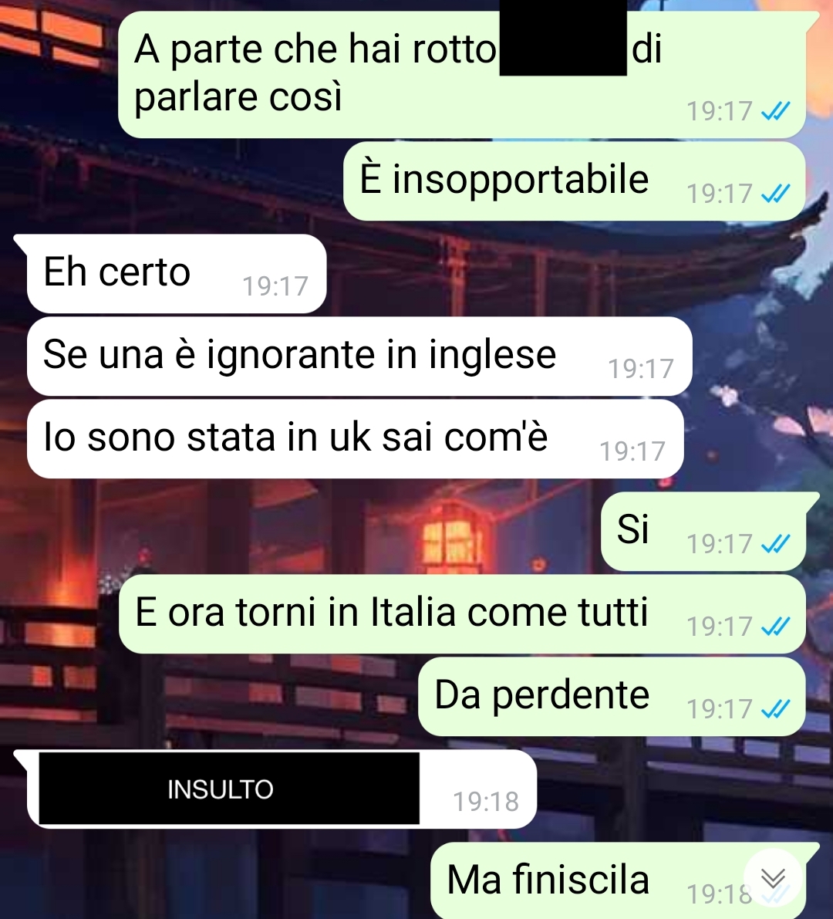Screen dimensions: 833x919
Task: Select the 'Da perdente' sent bubble
Action: [612, 697]
